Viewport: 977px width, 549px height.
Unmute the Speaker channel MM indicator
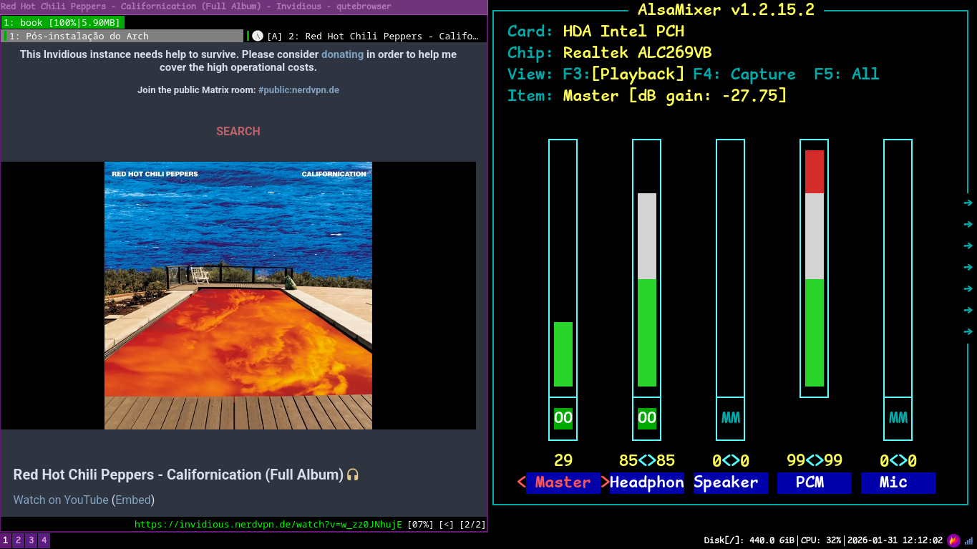pyautogui.click(x=730, y=418)
